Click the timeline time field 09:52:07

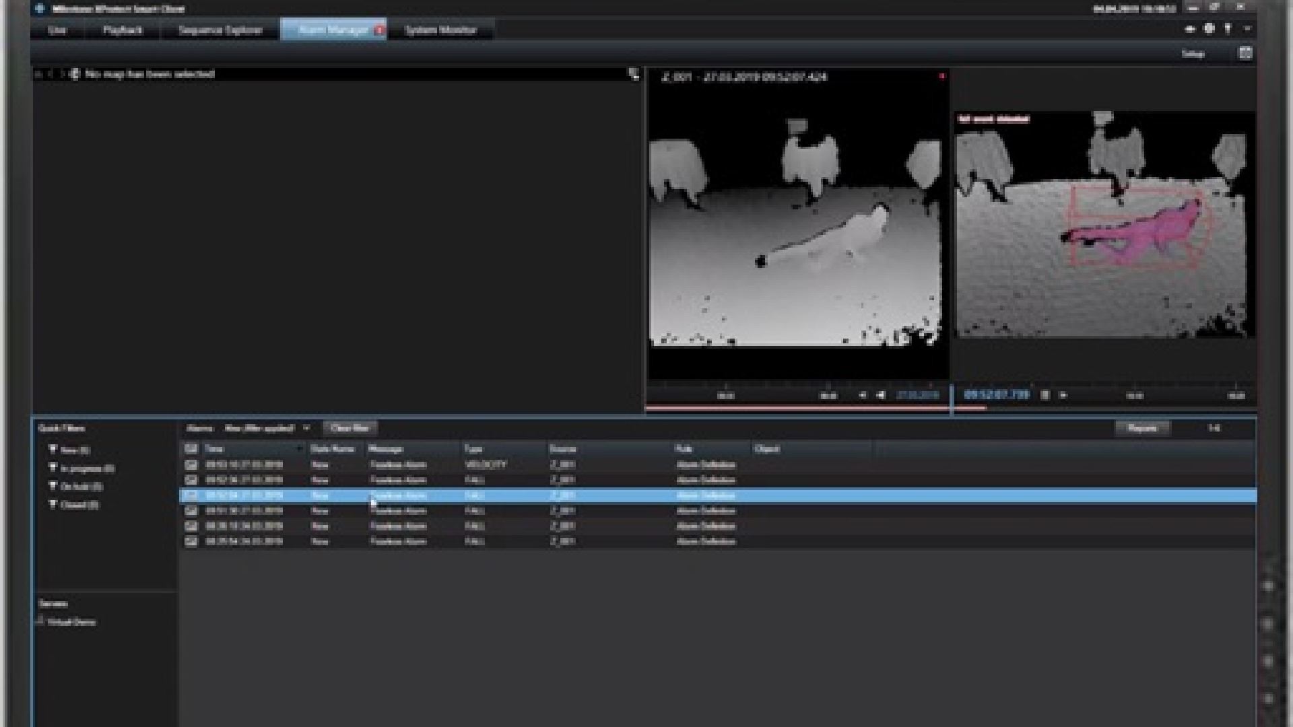click(x=997, y=394)
